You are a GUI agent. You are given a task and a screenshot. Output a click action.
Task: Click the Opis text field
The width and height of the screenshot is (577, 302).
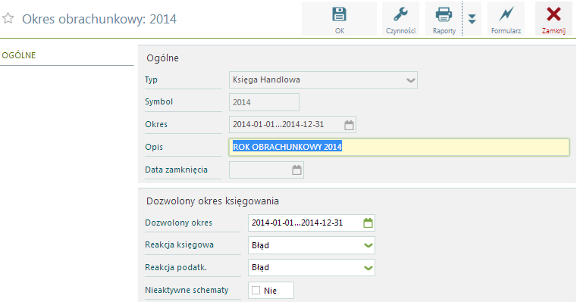[x=400, y=147]
